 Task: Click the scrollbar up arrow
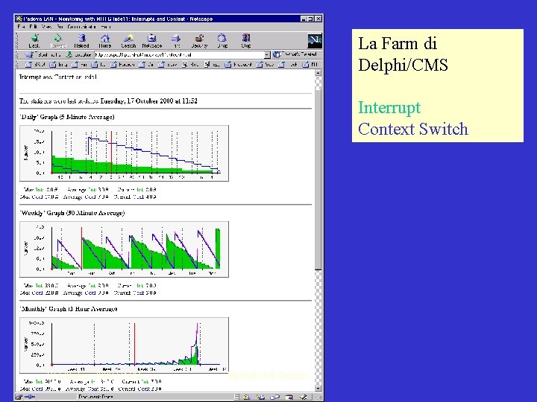tap(318, 73)
